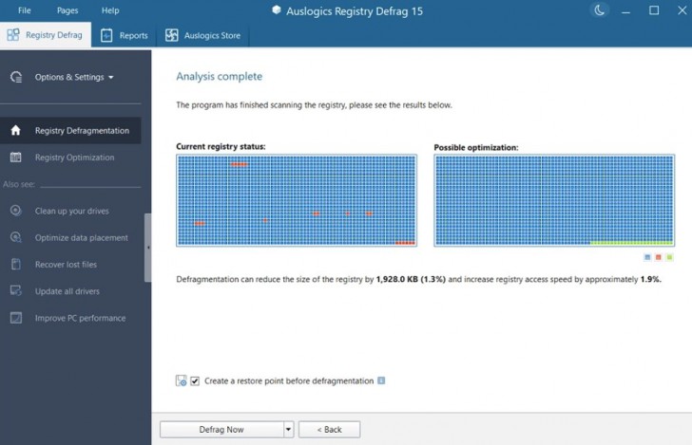Switch to the Registry Defrag tab
The width and height of the screenshot is (692, 445).
(x=46, y=35)
